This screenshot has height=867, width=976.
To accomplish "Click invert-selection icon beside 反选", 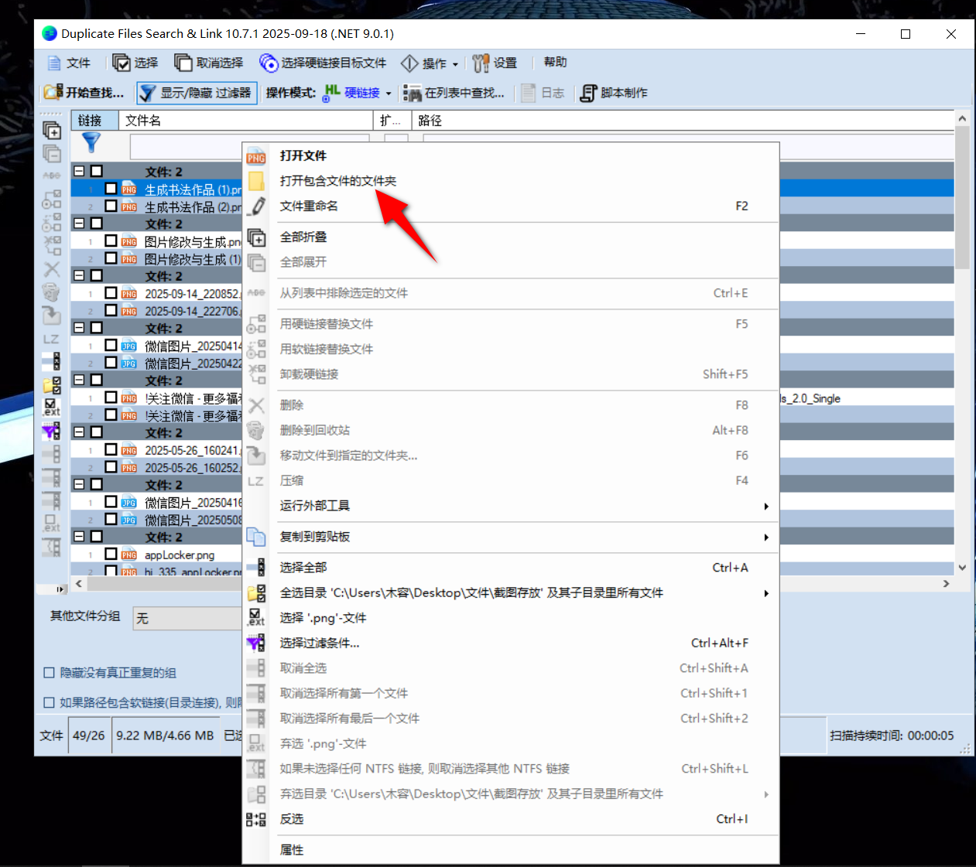I will coord(256,819).
